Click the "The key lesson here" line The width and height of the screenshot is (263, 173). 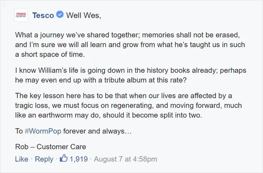[x=124, y=96]
